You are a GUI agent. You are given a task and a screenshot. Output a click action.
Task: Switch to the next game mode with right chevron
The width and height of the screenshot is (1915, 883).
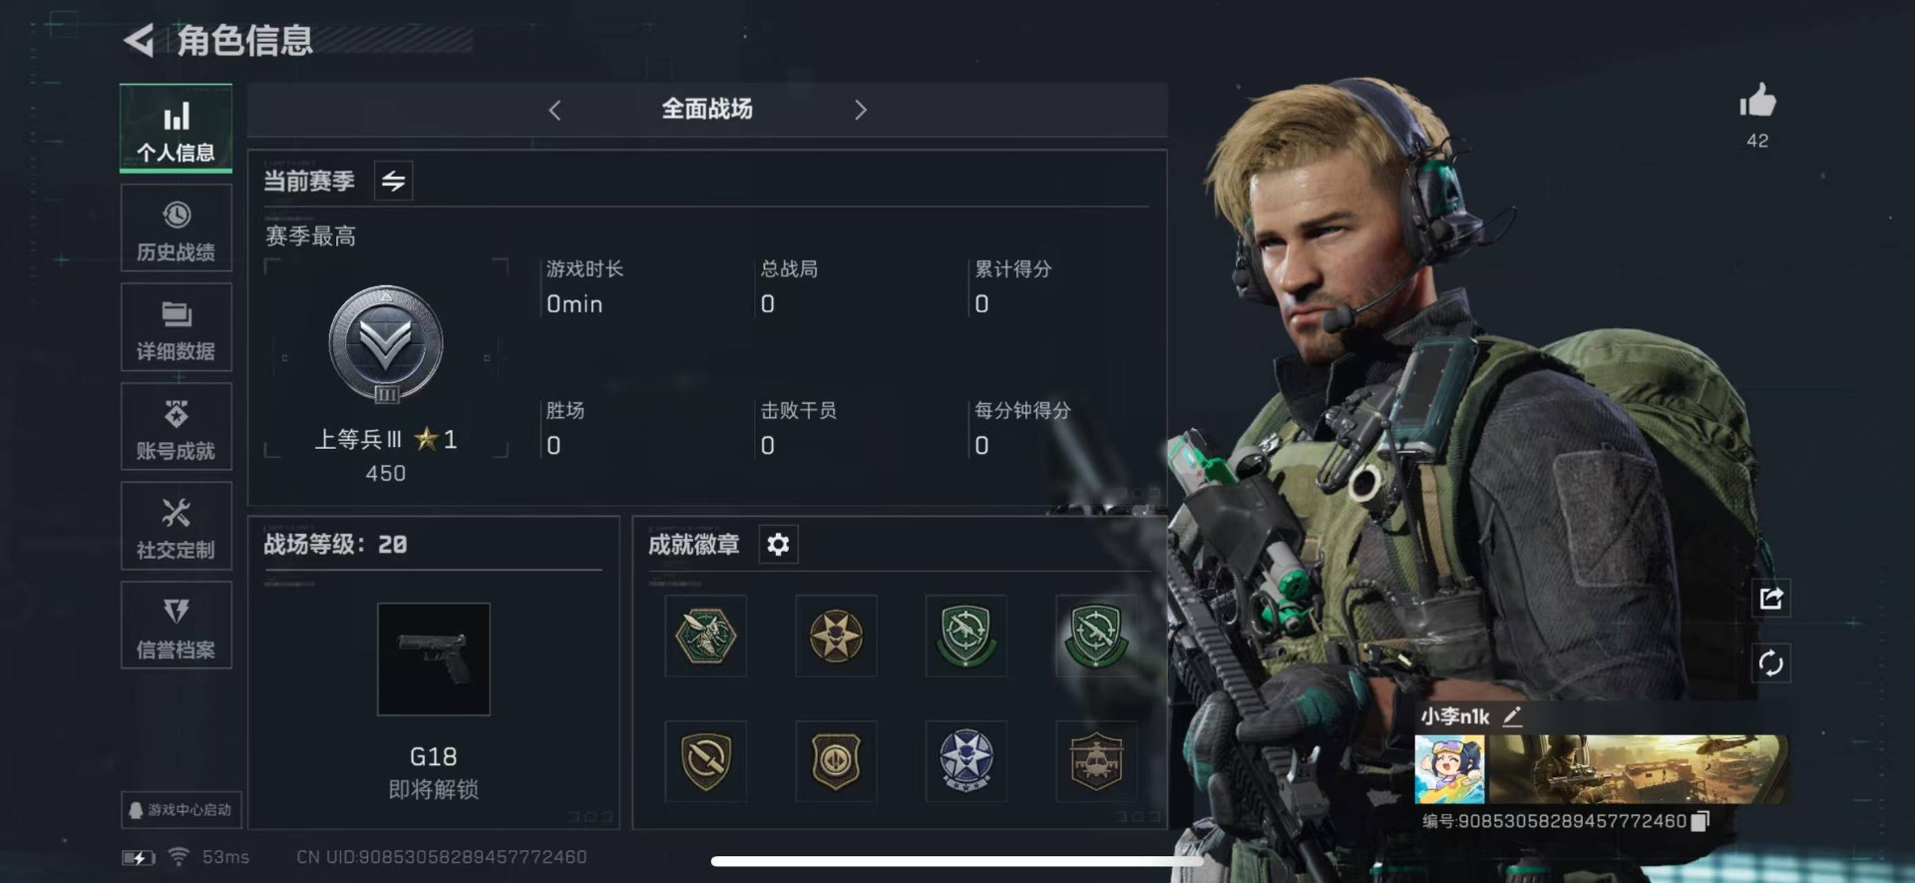click(x=861, y=110)
